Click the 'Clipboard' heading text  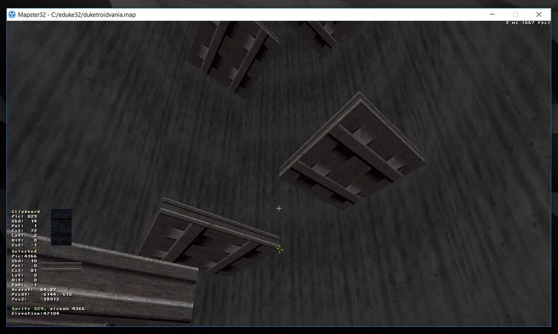(x=26, y=212)
